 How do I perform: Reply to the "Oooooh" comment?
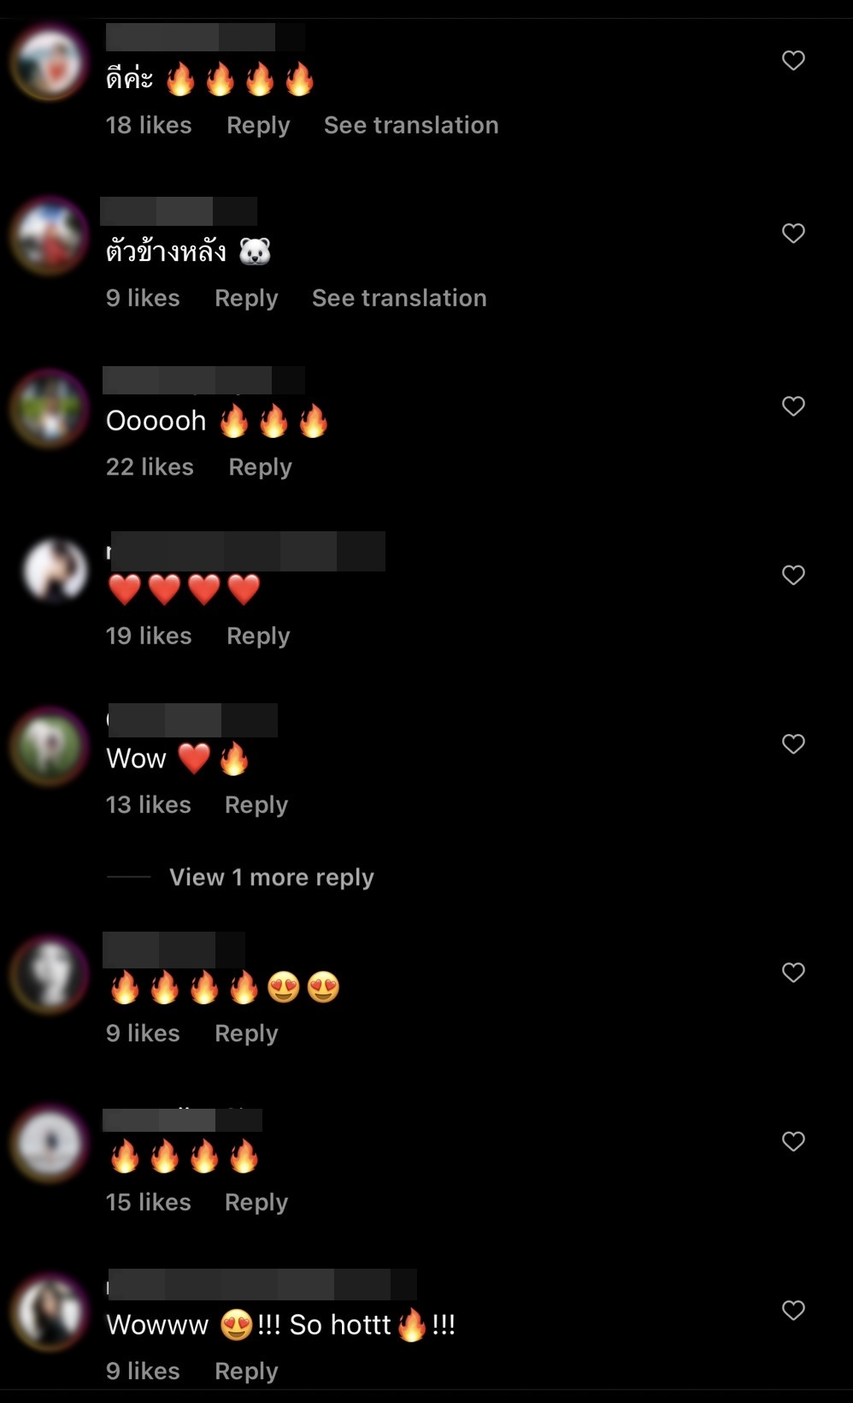[260, 467]
